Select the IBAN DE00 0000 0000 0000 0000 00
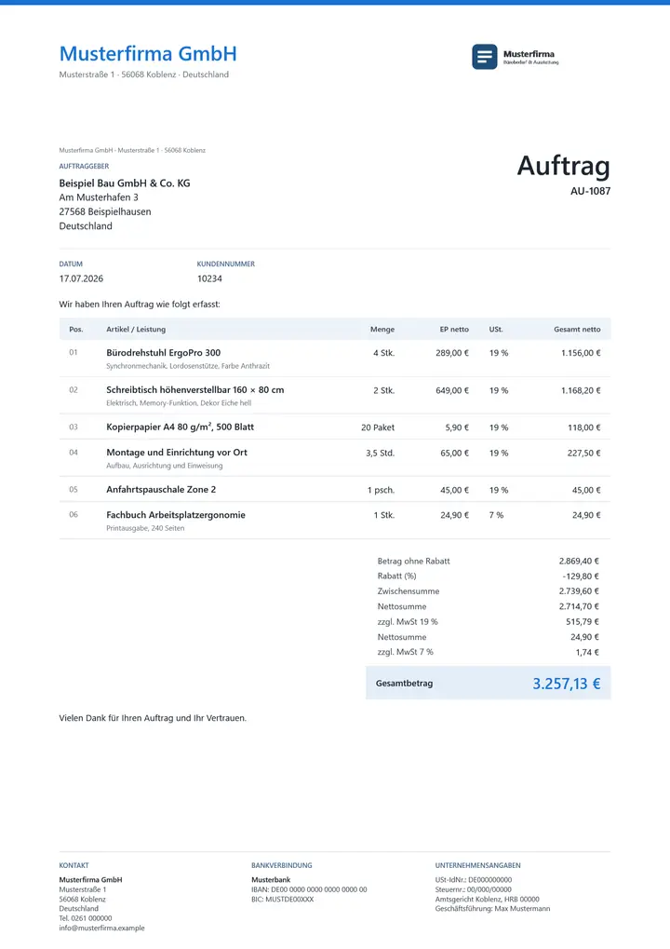 309,889
